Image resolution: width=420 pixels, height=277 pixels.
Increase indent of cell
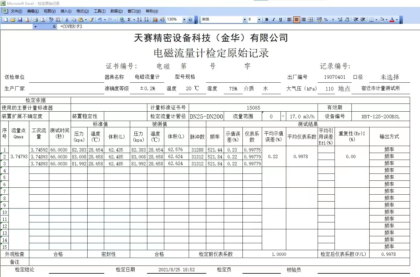pyautogui.click(x=363, y=20)
